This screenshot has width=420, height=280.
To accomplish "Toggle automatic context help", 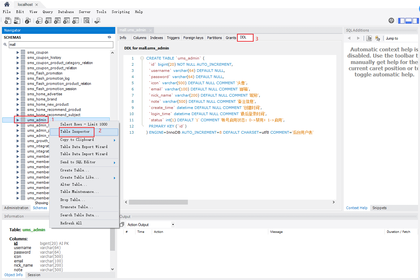I will (378, 38).
